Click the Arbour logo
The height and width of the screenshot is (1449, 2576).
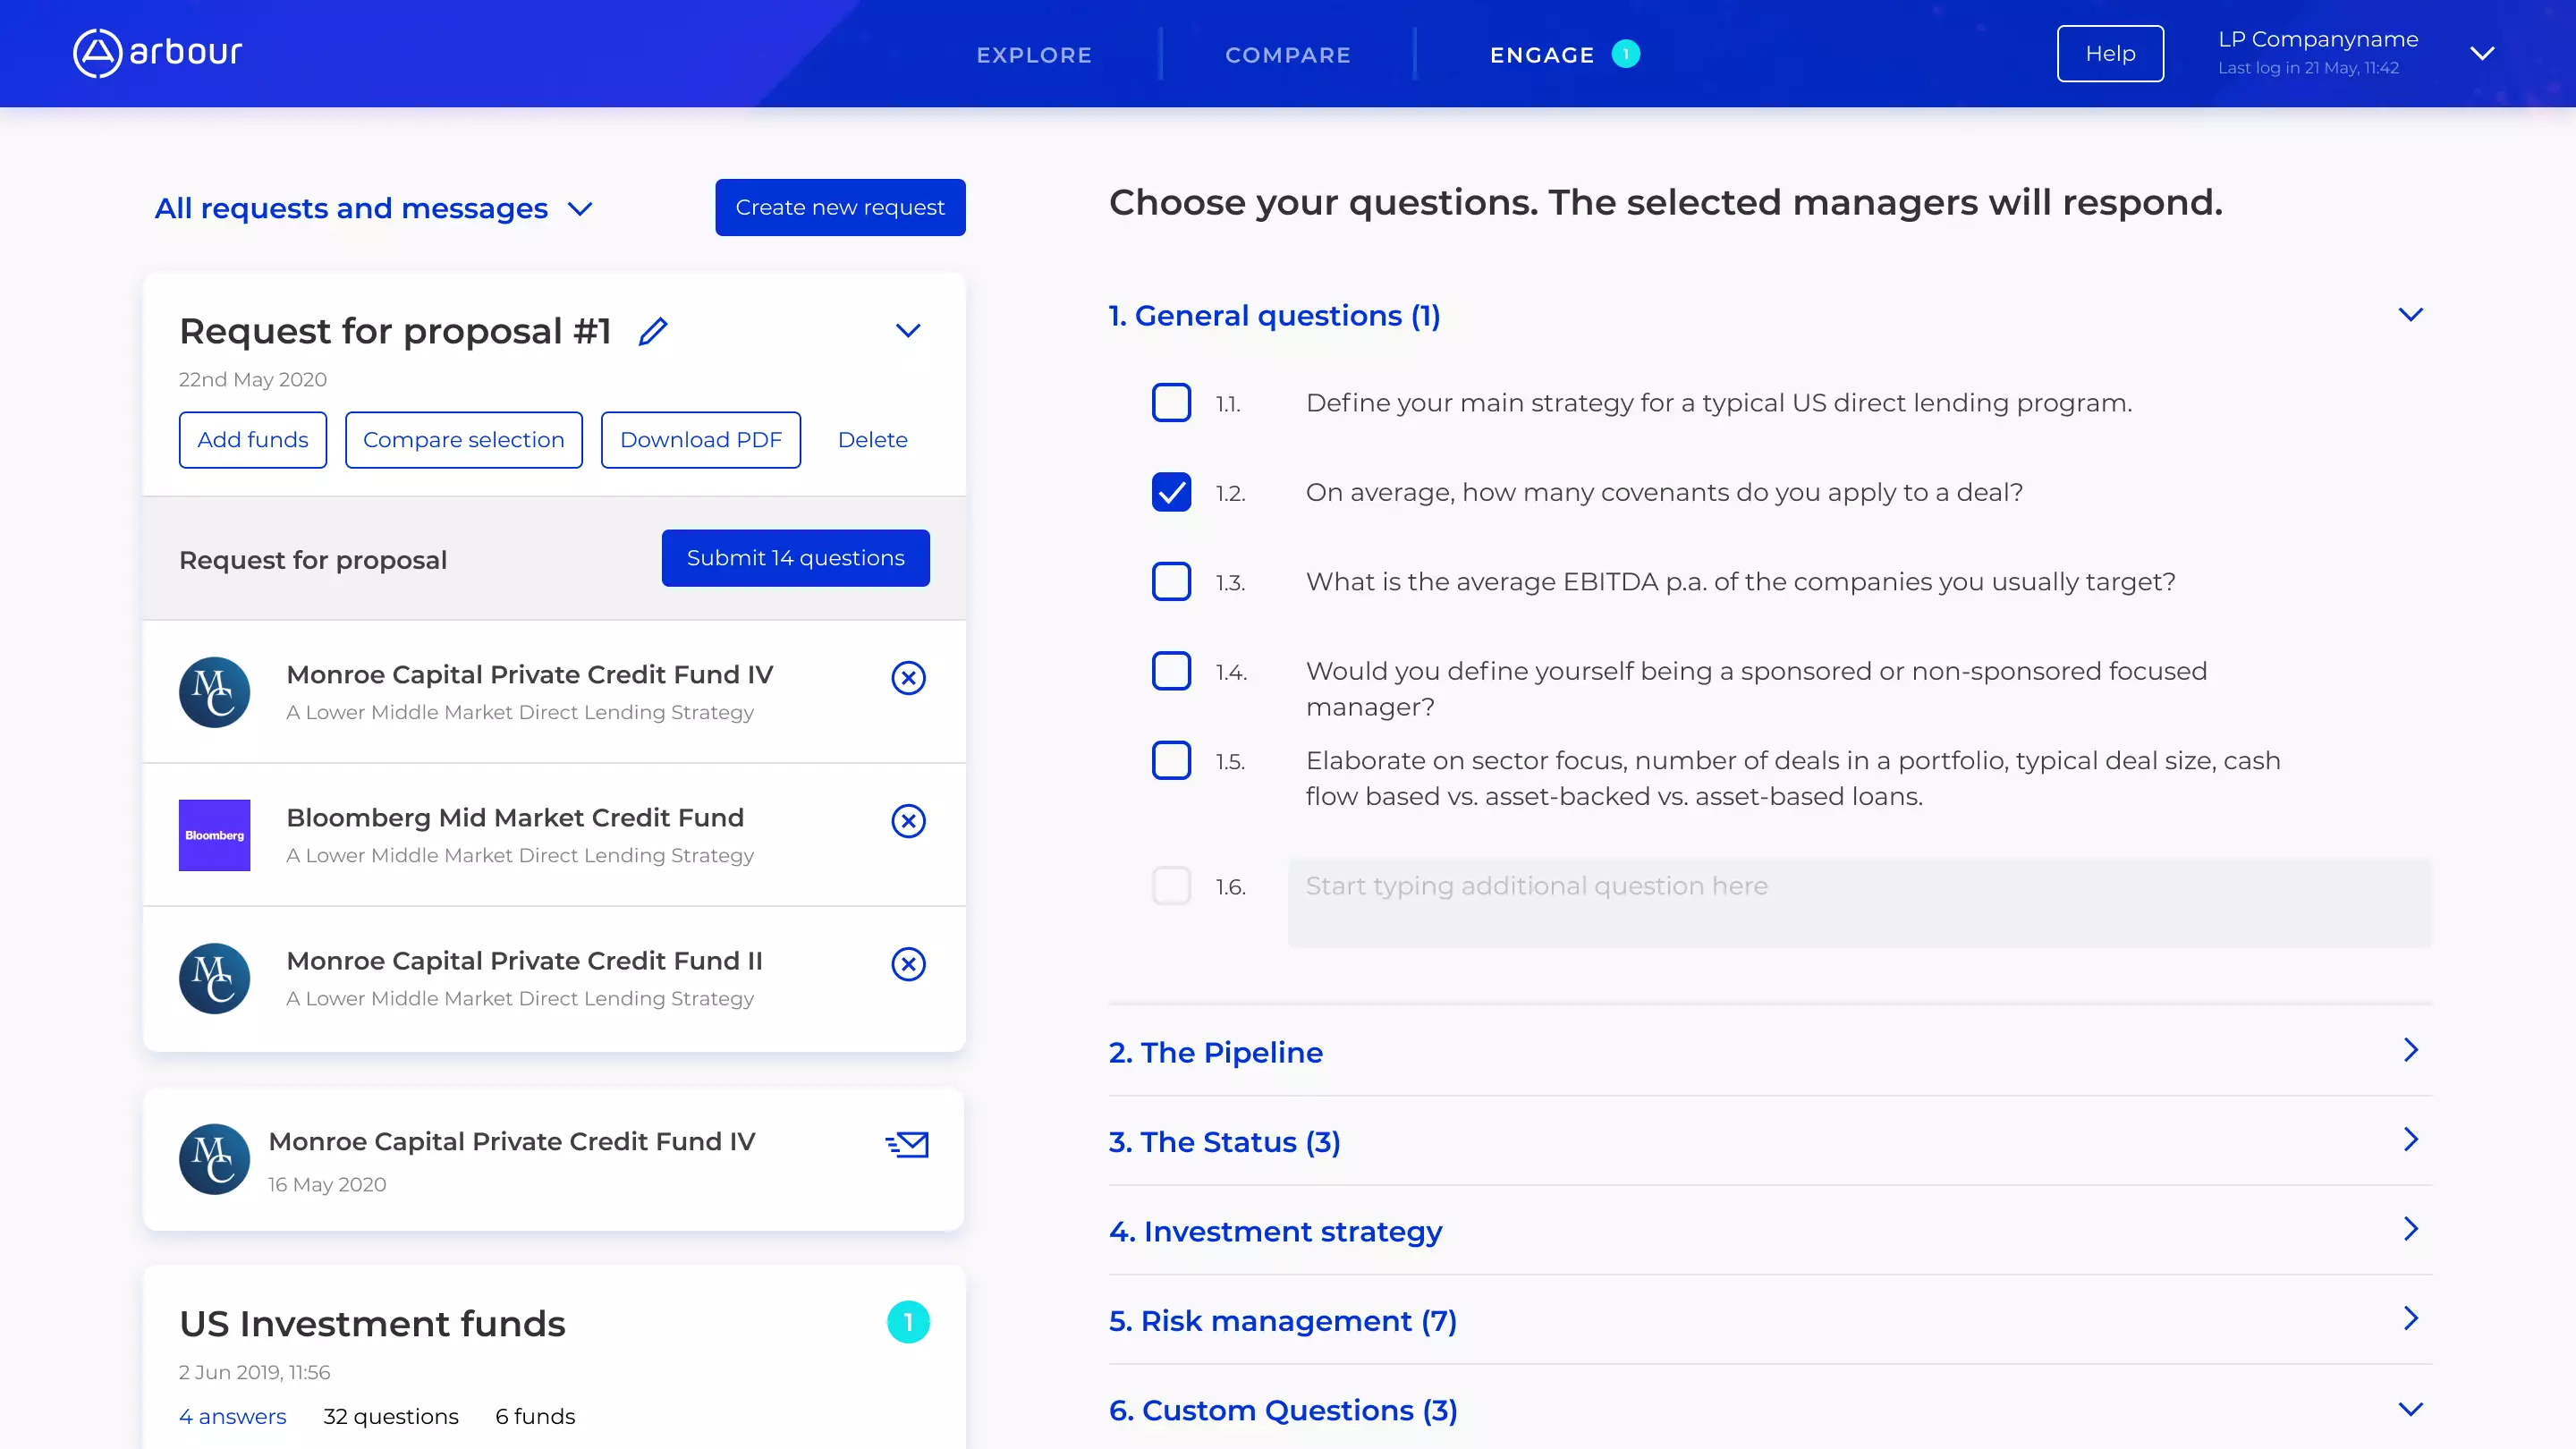pos(156,53)
